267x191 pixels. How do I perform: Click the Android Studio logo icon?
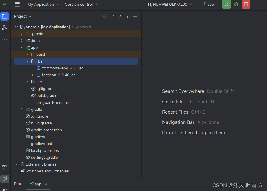pos(5,4)
